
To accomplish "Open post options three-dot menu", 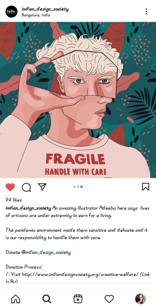I will coord(146,12).
